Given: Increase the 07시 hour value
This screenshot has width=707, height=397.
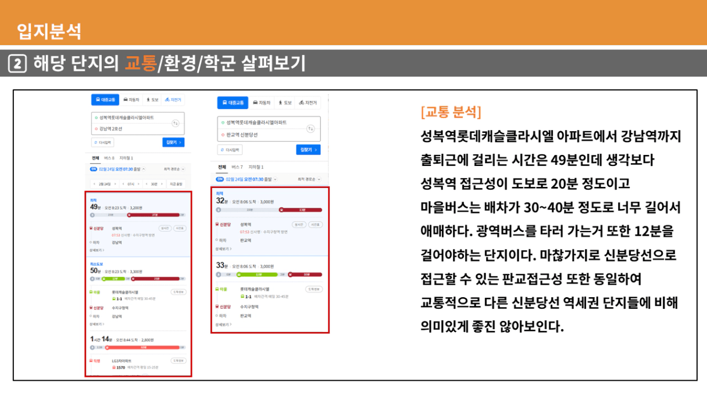Looking at the screenshot, I should click(x=139, y=184).
